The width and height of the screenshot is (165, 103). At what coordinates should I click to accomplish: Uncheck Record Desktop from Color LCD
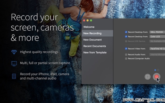pyautogui.click(x=126, y=37)
